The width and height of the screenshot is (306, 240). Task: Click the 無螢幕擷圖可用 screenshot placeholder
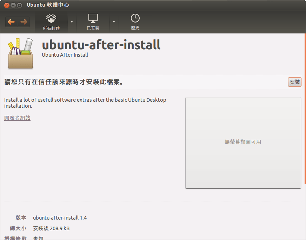coord(243,143)
